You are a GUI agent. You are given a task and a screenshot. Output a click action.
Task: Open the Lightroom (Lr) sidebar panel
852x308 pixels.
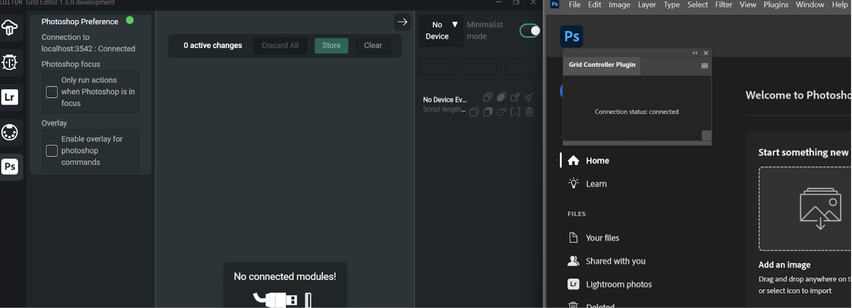pos(10,97)
